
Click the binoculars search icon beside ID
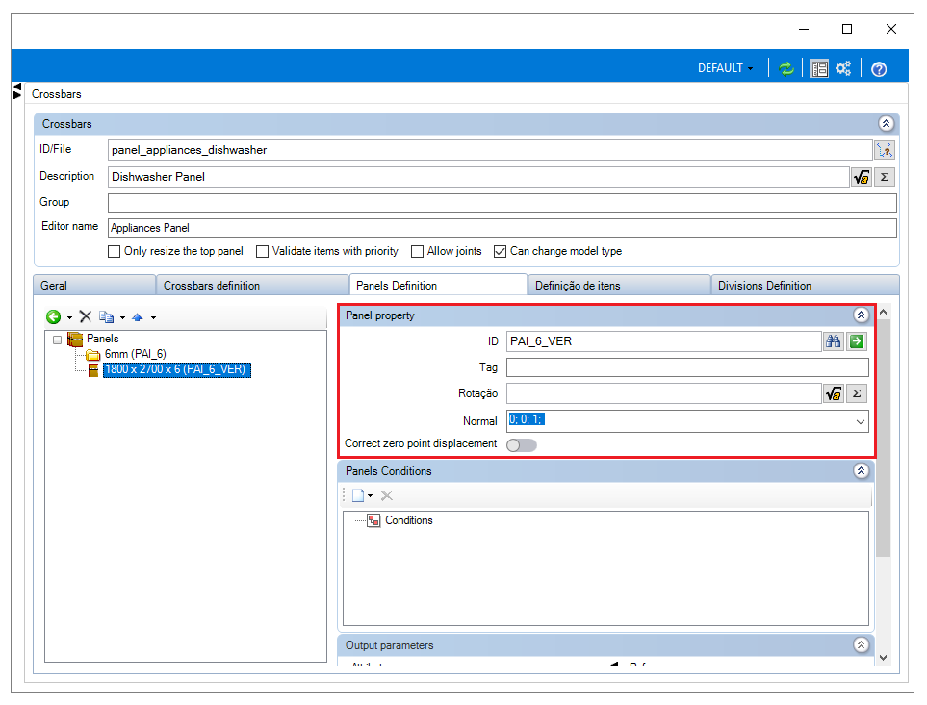pos(833,341)
